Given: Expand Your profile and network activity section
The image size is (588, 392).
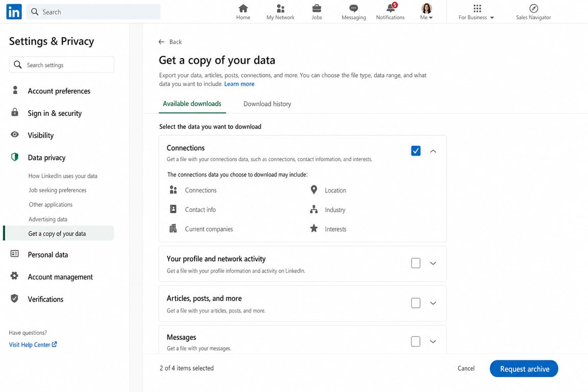Looking at the screenshot, I should click(x=433, y=263).
